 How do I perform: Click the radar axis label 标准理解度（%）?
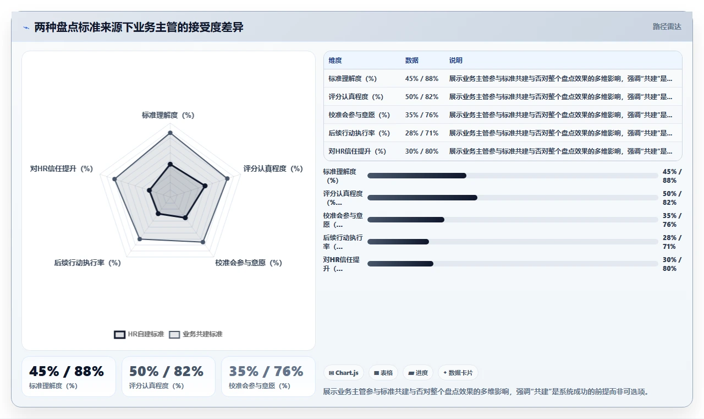(x=168, y=116)
